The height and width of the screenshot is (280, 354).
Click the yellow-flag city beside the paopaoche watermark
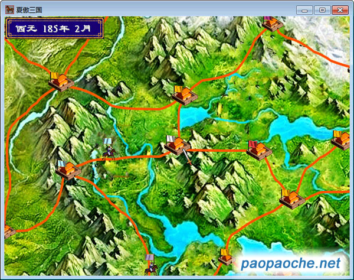[227, 257]
